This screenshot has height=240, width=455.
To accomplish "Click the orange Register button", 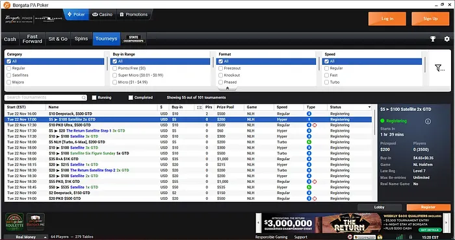I will click(x=428, y=208).
